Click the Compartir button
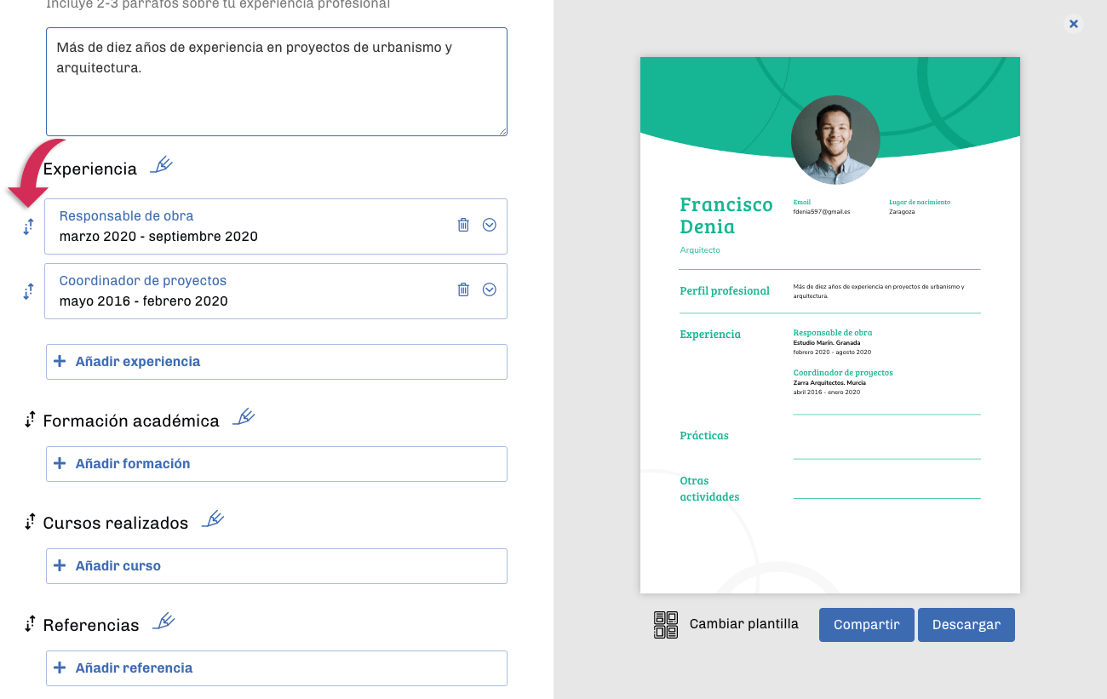Screen dimensions: 1107x699 point(867,625)
